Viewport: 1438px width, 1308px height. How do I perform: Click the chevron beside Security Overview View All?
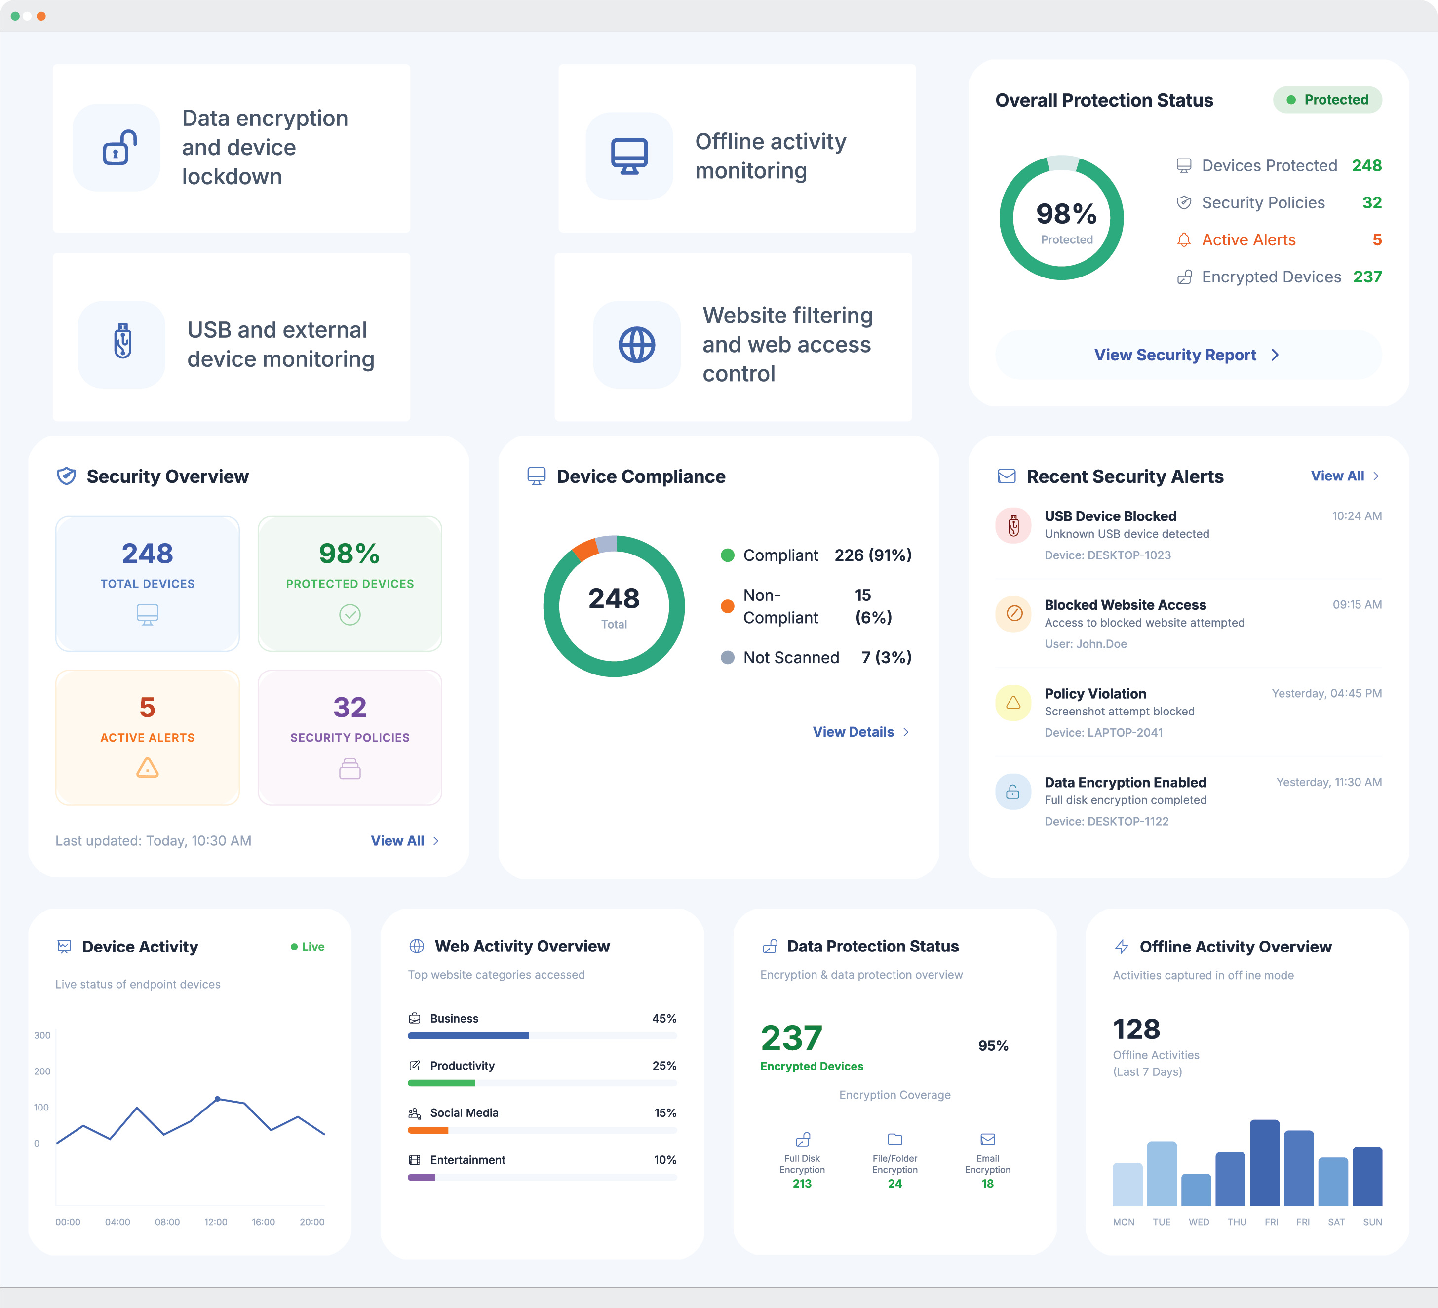click(436, 841)
